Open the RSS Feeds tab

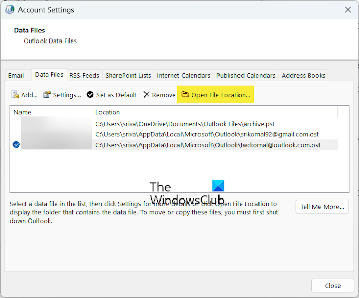pyautogui.click(x=84, y=75)
